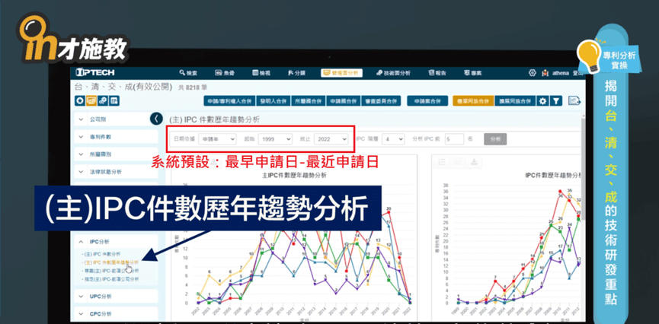The image size is (659, 324).
Task: Click the export icon at toolbar far right
Action: 575,100
